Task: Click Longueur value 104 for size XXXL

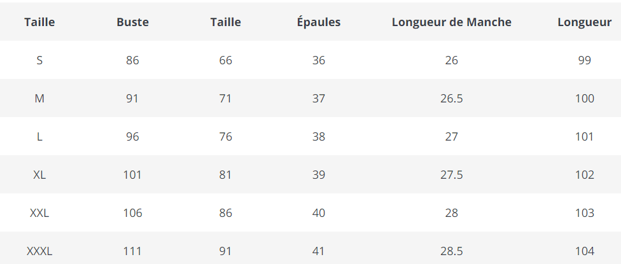Action: [x=584, y=251]
